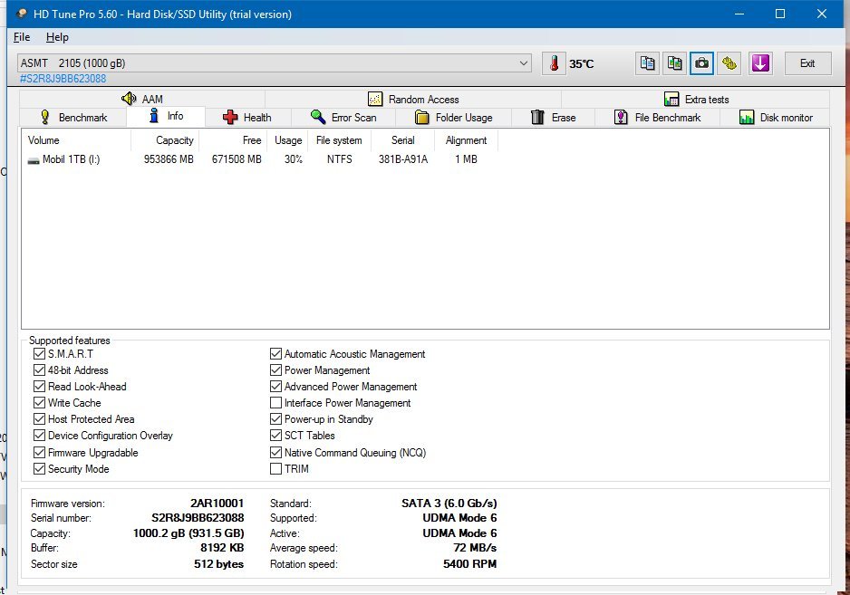Click the Exit button
Screen dimensions: 850x595
tap(807, 63)
